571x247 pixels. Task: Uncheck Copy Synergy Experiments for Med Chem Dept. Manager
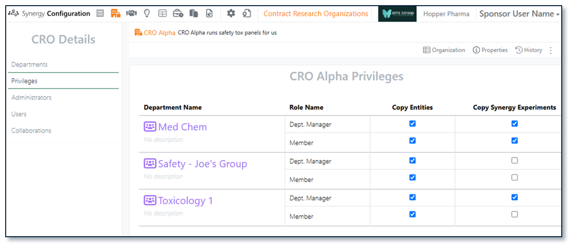(514, 123)
